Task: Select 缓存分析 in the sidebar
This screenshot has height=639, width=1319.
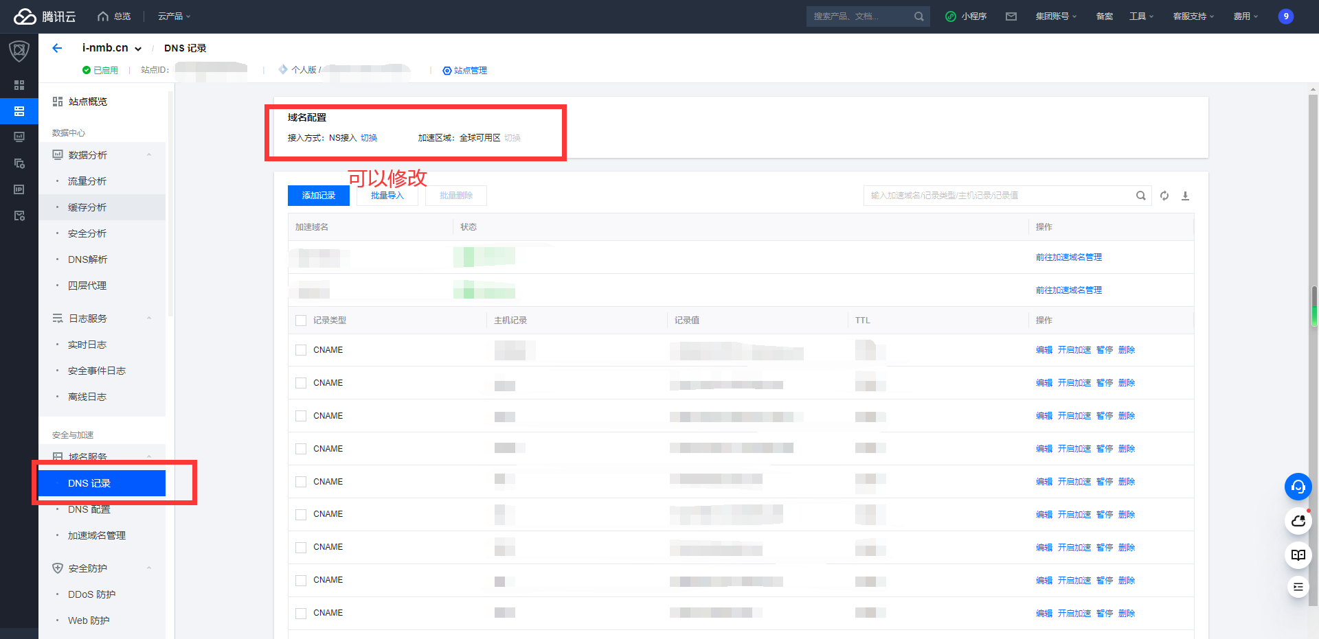Action: [87, 207]
